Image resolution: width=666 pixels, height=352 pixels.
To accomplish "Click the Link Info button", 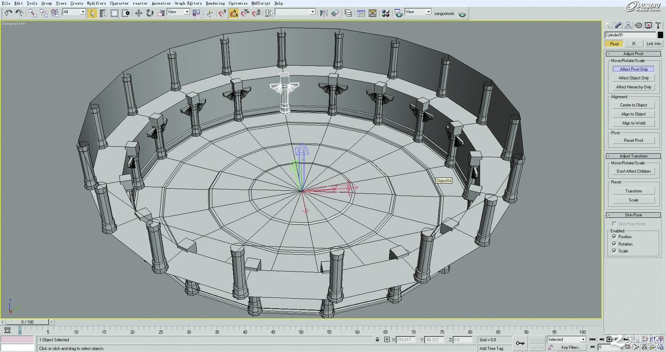I will (x=653, y=43).
